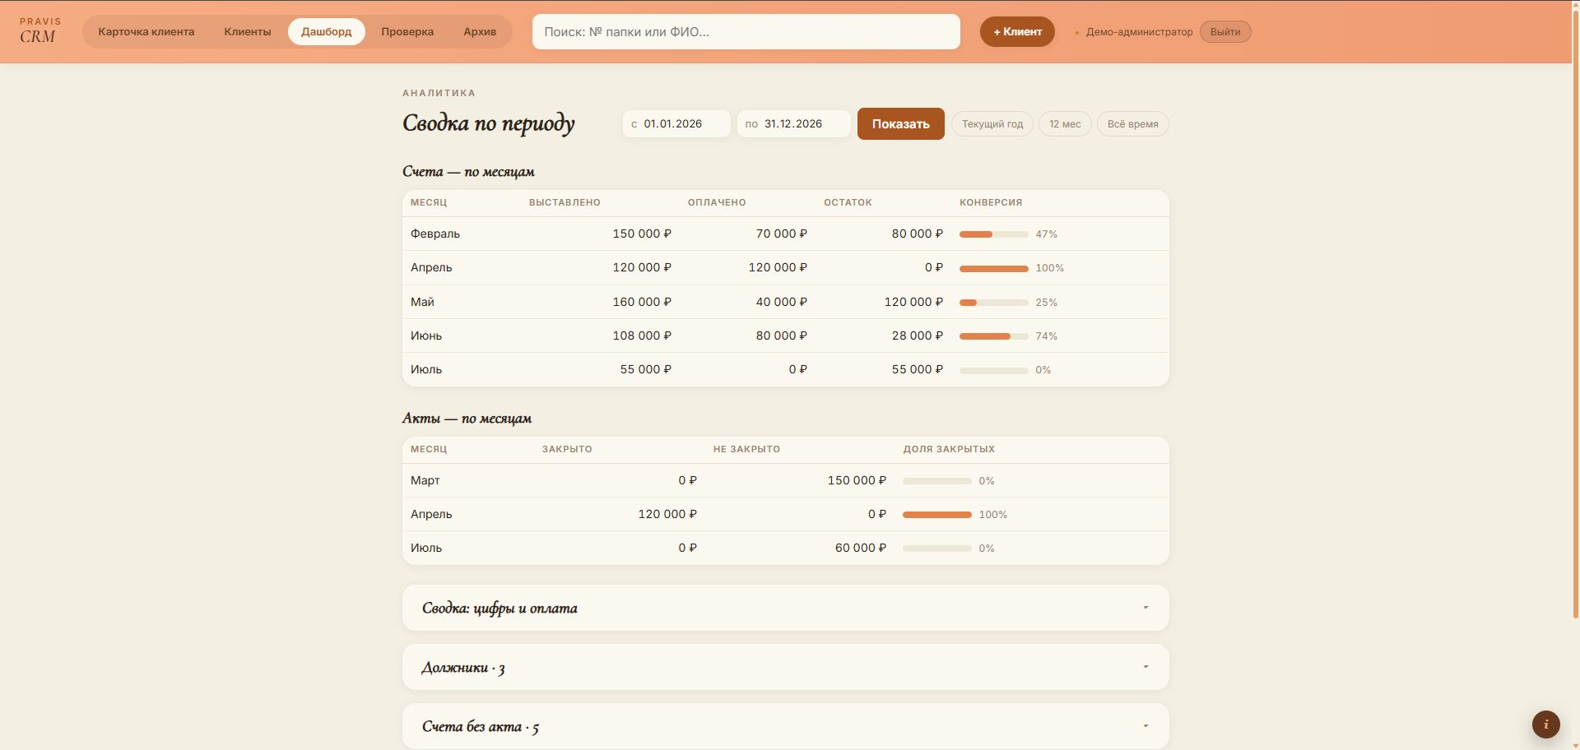This screenshot has width=1580, height=750.
Task: Click the Показать button
Action: (x=900, y=123)
